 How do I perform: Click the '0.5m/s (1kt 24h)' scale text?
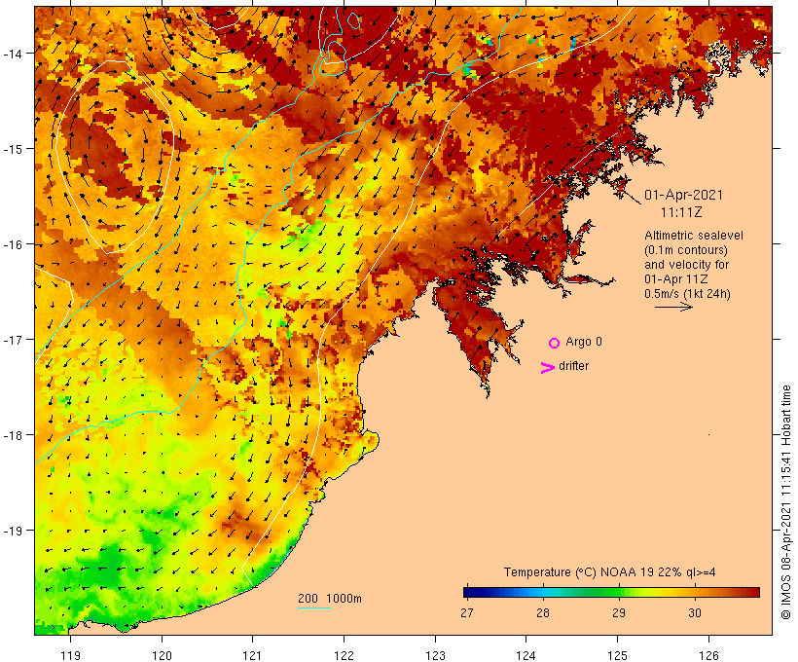tap(687, 294)
